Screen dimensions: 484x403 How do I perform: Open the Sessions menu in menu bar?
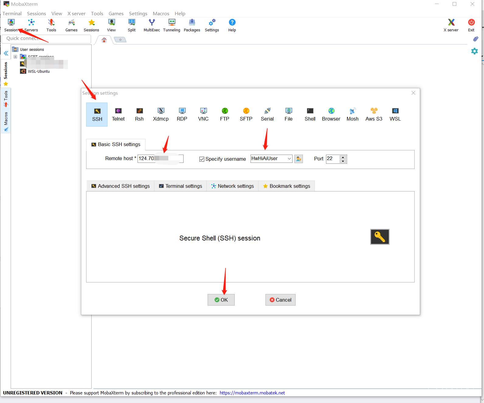click(x=37, y=13)
